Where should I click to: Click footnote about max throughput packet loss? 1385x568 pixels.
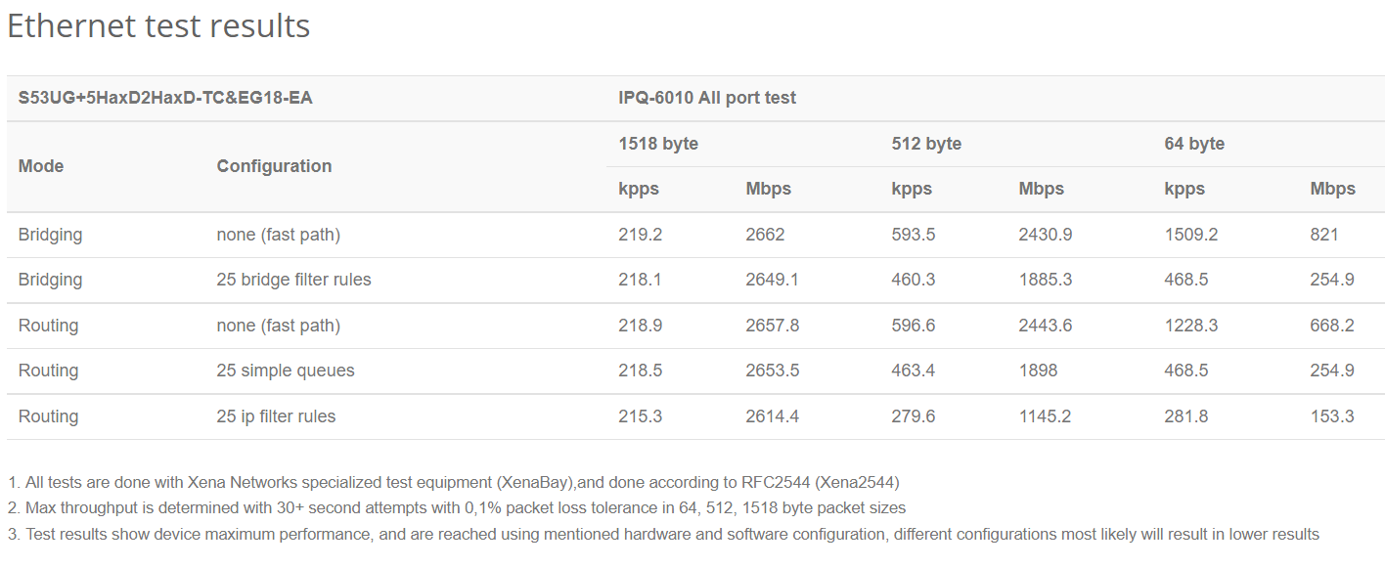tap(457, 508)
